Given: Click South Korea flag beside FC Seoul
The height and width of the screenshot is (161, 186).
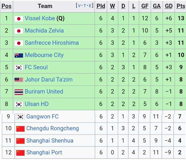Looking at the screenshot, I should pos(19,68).
